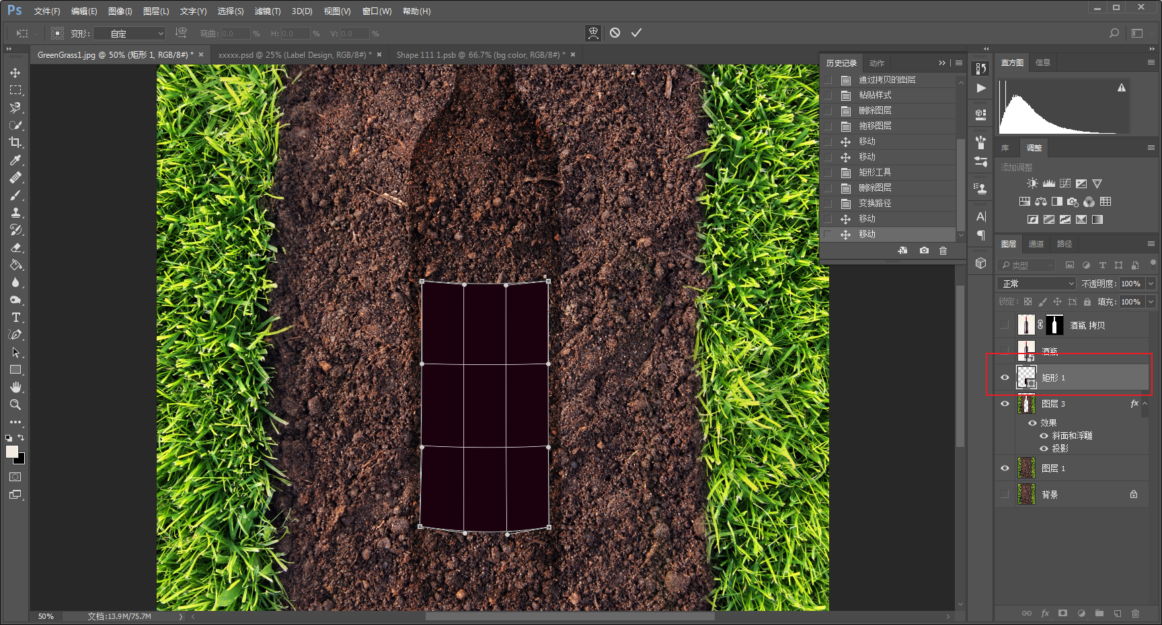1162x625 pixels.
Task: Select the Zoom tool
Action: point(15,405)
